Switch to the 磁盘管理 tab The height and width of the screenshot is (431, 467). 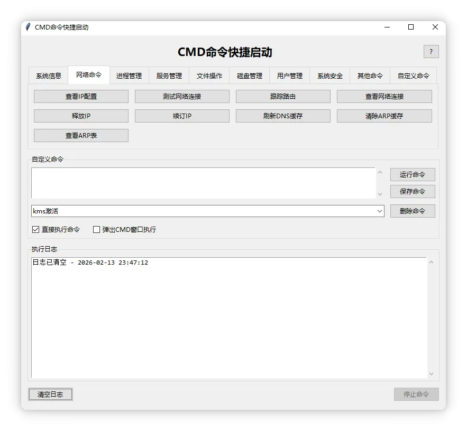point(249,76)
